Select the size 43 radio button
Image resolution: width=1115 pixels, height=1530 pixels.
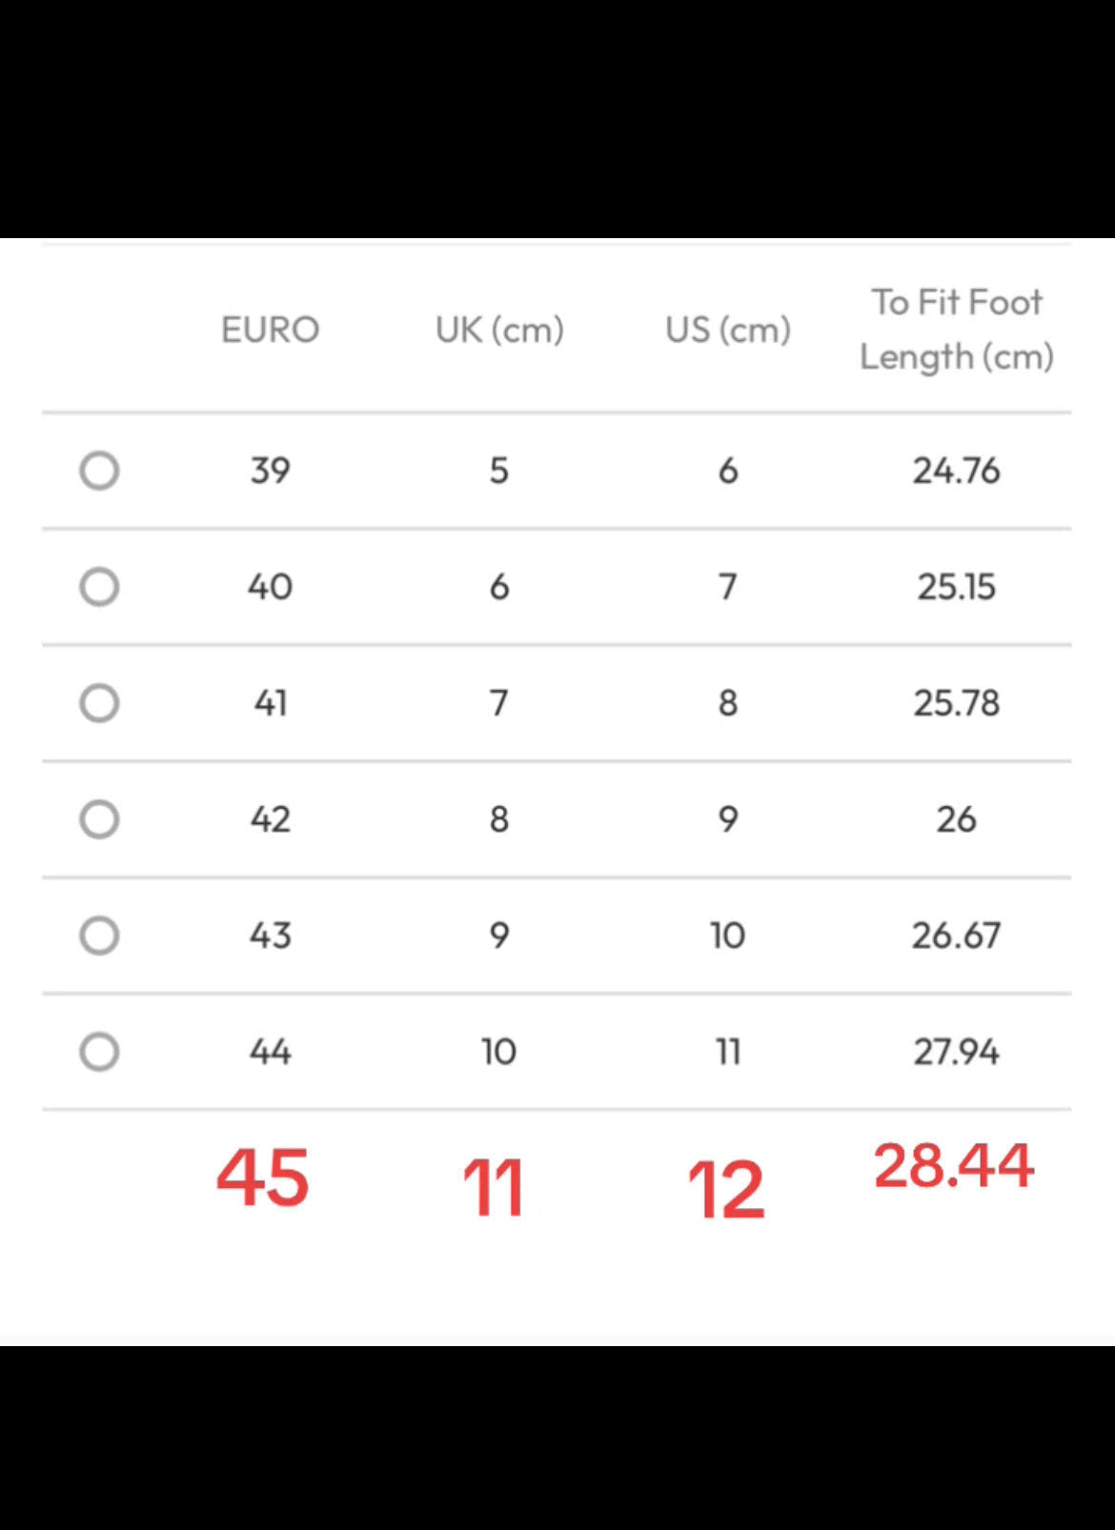(99, 936)
